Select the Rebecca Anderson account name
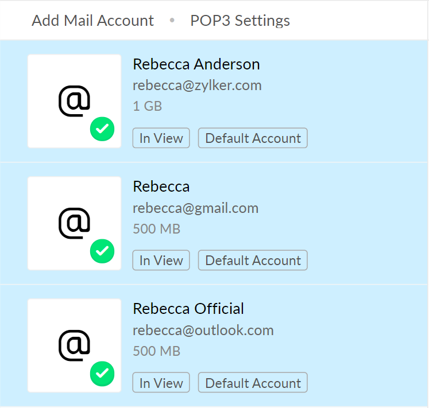This screenshot has width=429, height=408. [x=196, y=64]
